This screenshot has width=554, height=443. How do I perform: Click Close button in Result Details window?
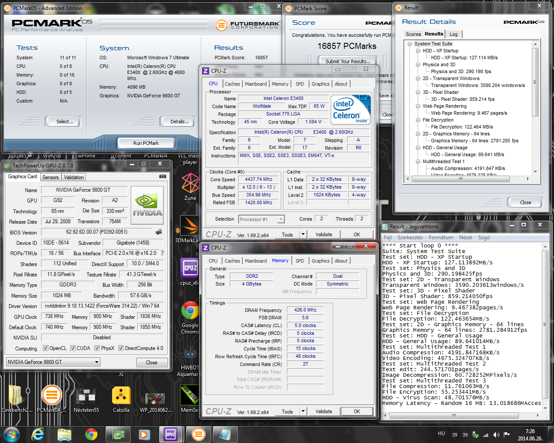click(525, 202)
